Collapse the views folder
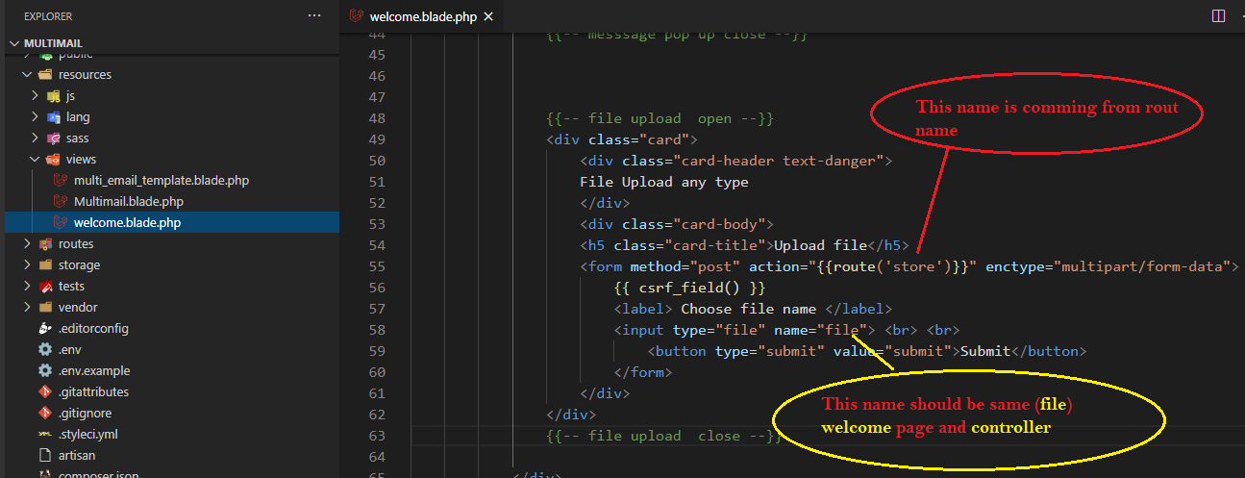This screenshot has height=478, width=1245. click(x=35, y=159)
